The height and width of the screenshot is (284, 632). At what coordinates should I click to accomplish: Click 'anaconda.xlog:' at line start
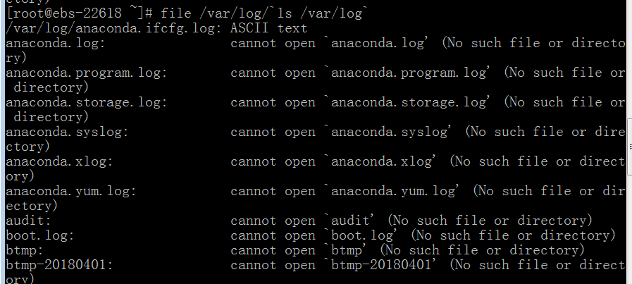point(59,162)
